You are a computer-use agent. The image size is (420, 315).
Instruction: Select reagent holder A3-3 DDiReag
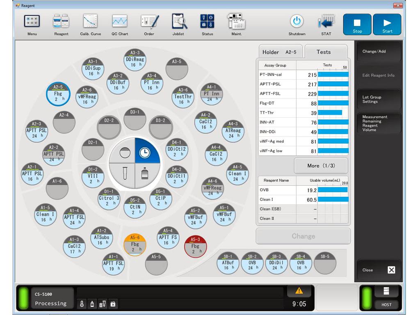135,60
